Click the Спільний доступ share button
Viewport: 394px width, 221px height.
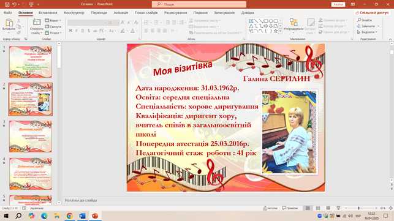(372, 13)
